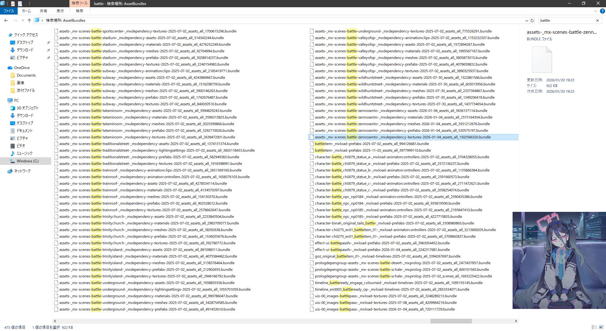The height and width of the screenshot is (331, 606).
Task: Open Customize Quick Access Toolbar dropdown
Action: tap(26, 4)
